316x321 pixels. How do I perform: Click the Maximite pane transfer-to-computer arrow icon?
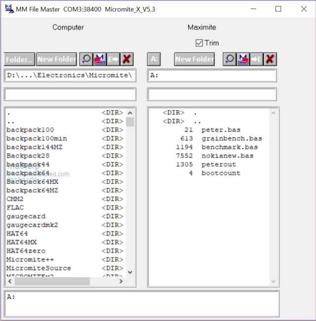tap(256, 59)
